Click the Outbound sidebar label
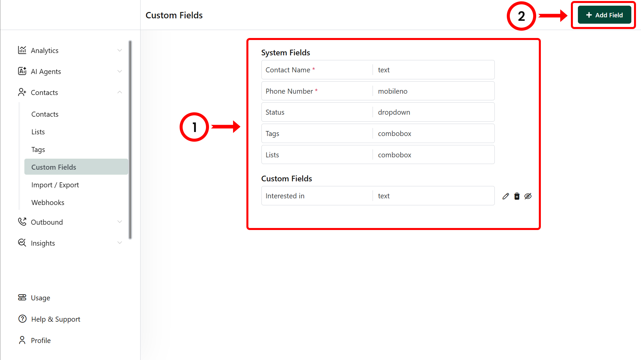This screenshot has width=641, height=360. [47, 222]
